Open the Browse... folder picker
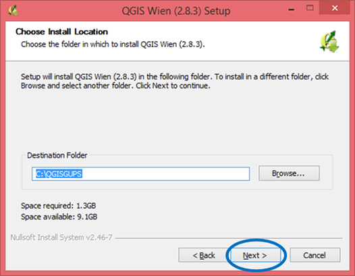Viewport: 355px width, 276px height. pyautogui.click(x=289, y=173)
